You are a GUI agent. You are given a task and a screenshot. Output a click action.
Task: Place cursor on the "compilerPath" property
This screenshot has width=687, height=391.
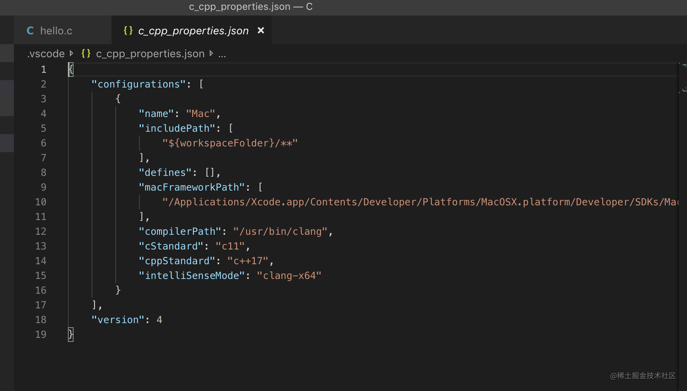[x=179, y=231]
